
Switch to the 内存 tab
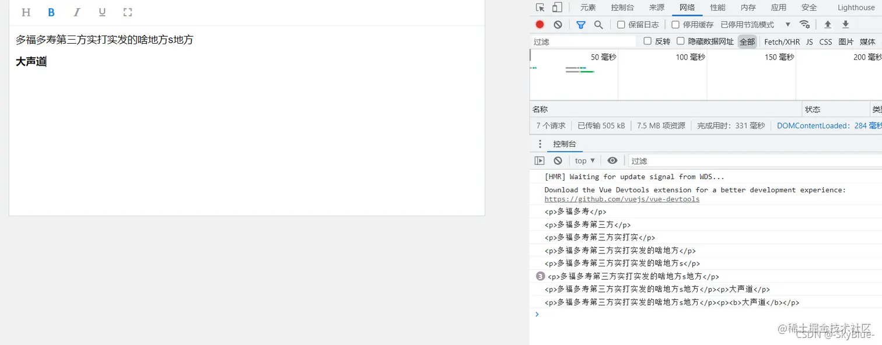tap(748, 8)
